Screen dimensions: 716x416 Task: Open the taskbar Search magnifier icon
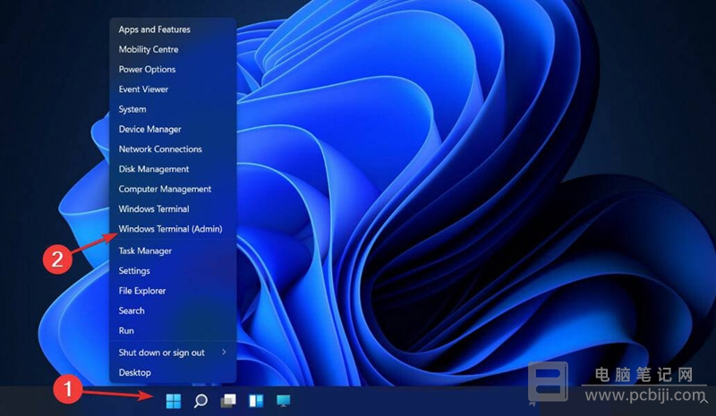pos(200,401)
